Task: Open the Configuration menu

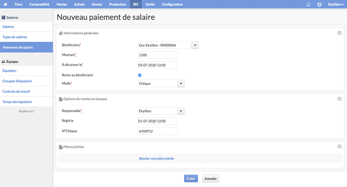Action: tap(172, 4)
